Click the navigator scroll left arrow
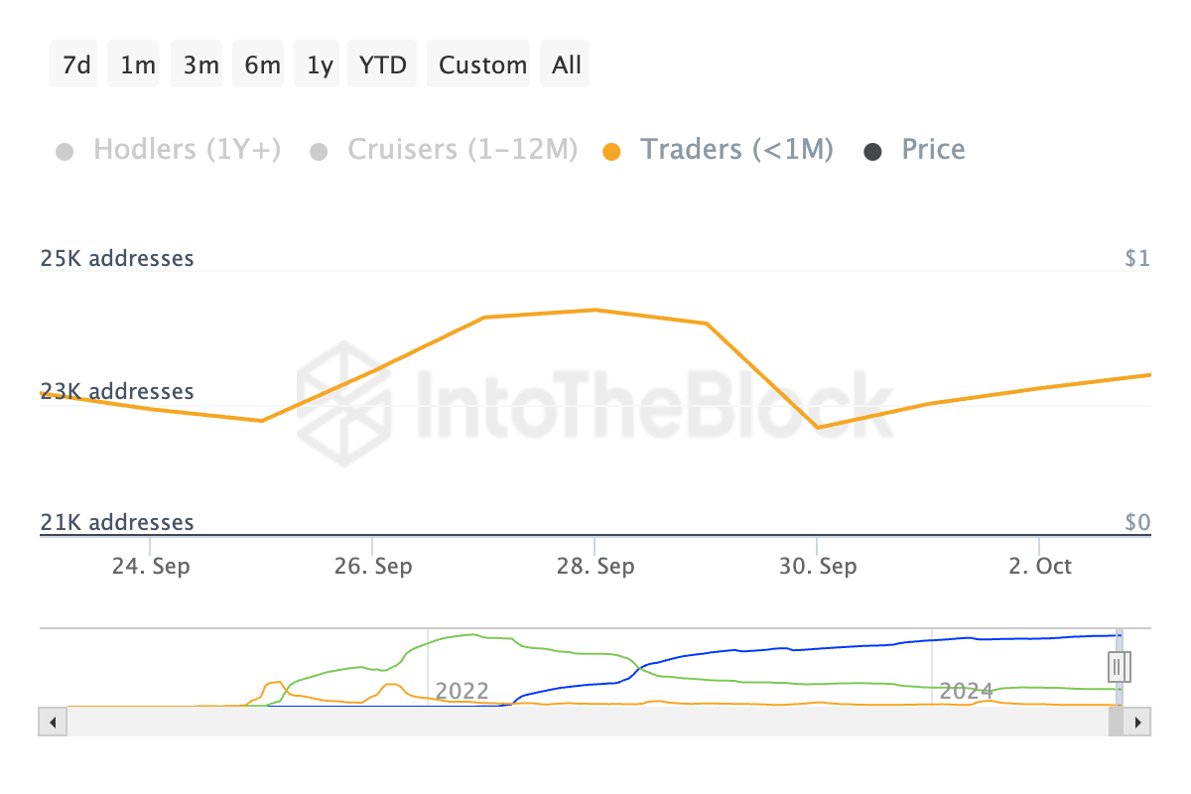 (53, 722)
